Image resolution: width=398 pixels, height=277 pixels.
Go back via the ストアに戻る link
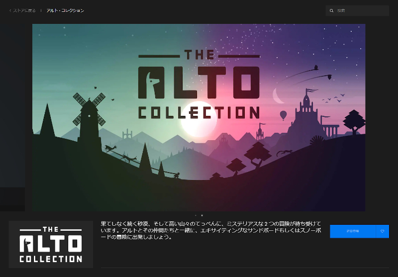point(22,10)
